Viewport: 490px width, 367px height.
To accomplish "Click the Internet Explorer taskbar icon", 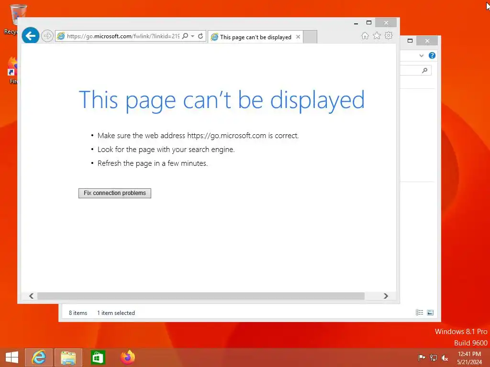I will tap(39, 357).
